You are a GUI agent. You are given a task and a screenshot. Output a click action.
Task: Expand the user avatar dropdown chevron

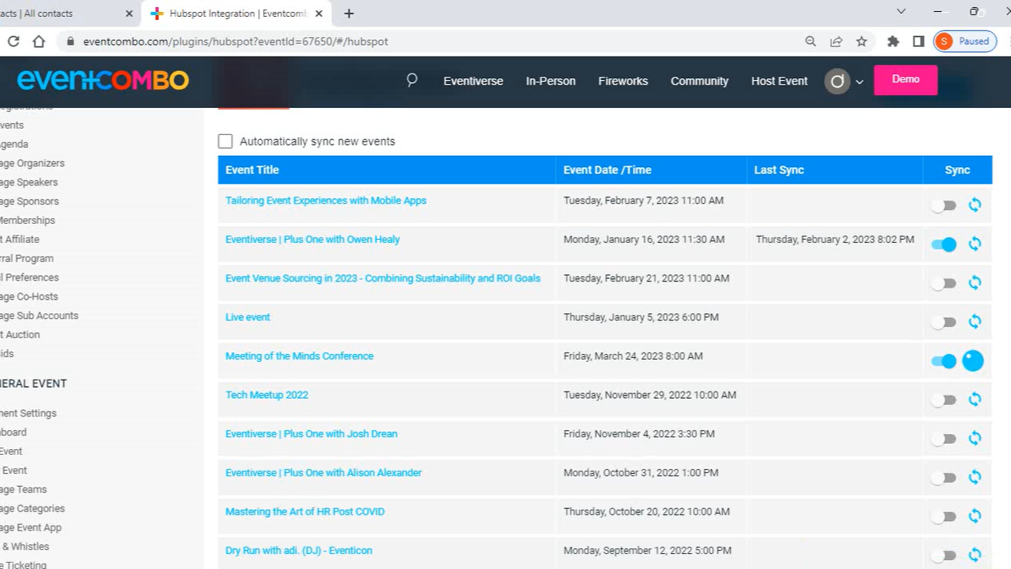860,82
